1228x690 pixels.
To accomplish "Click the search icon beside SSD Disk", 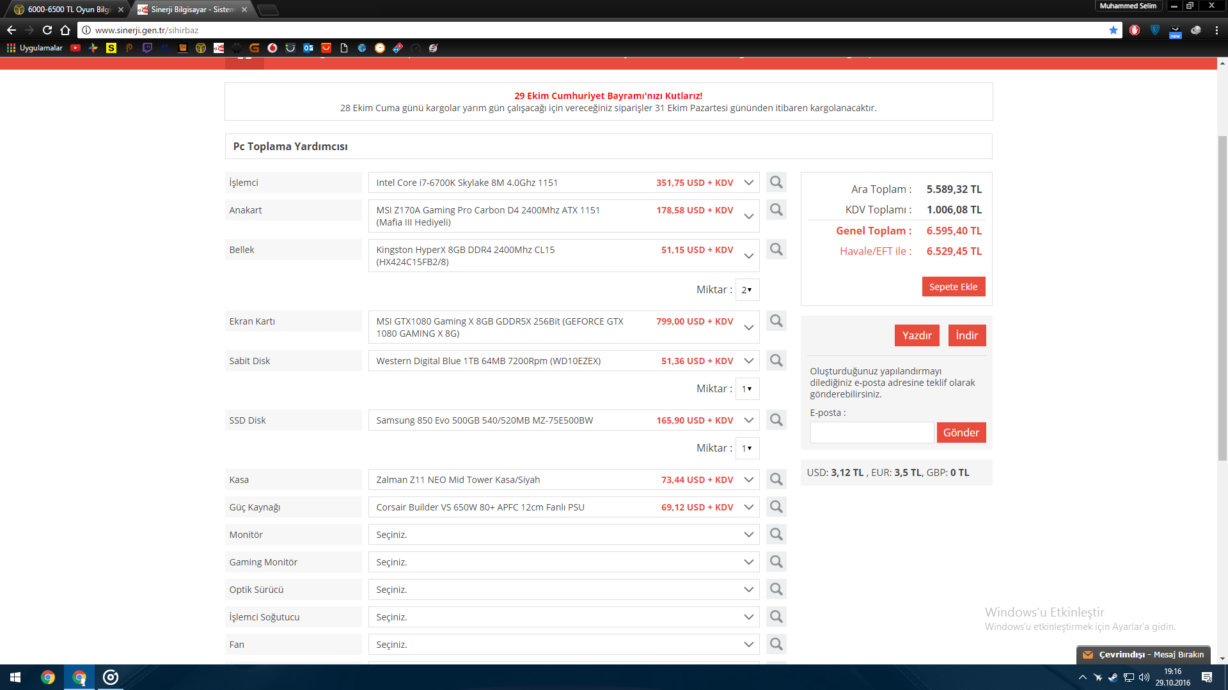I will pos(776,420).
